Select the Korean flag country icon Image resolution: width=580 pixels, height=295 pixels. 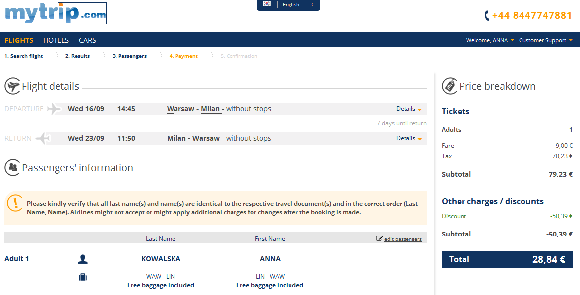266,4
